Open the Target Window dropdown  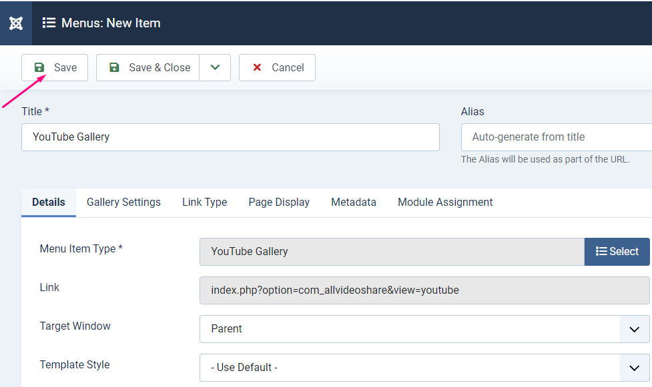pos(424,329)
